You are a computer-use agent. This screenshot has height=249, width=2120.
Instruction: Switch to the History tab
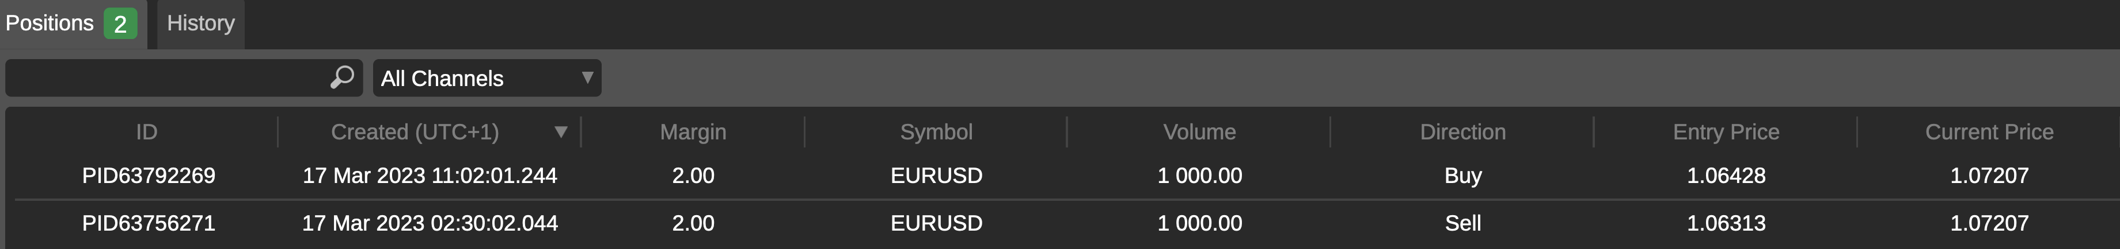pos(201,24)
